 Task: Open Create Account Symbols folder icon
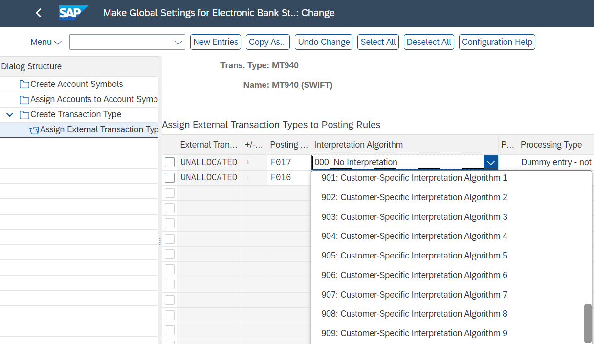(24, 85)
